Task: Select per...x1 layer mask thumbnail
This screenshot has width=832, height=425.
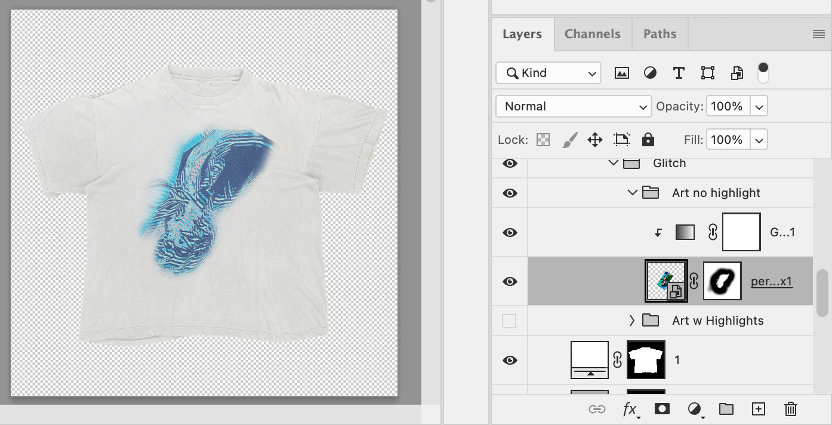Action: (723, 281)
